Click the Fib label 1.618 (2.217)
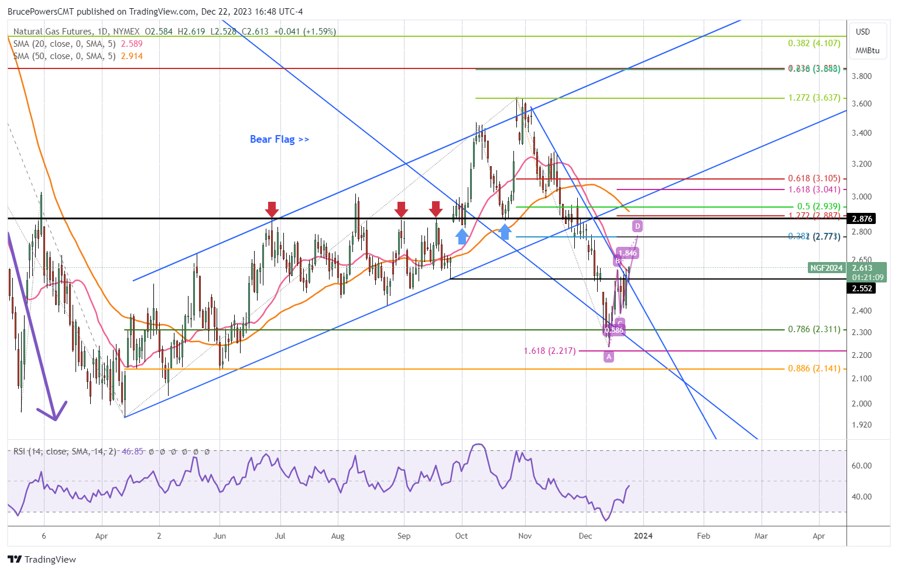The image size is (898, 572). (550, 351)
